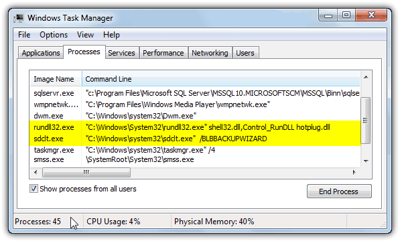400x241 pixels.
Task: Click the vertical scrollbar up arrow
Action: pyautogui.click(x=366, y=77)
